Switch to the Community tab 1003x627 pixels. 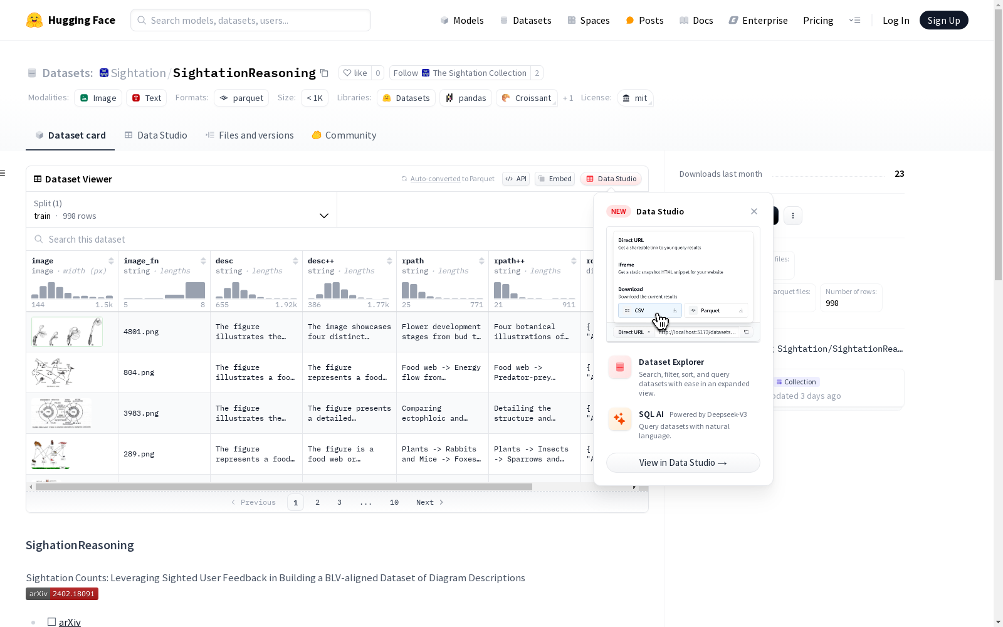[x=344, y=135]
